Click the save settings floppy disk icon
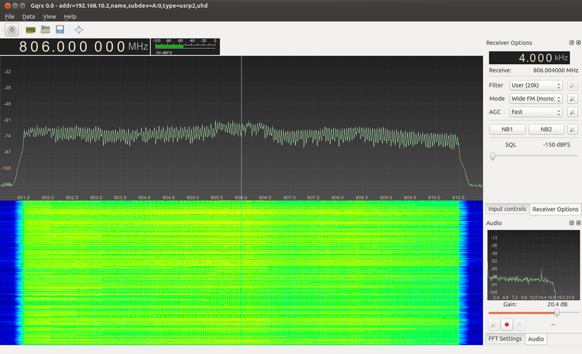Viewport: 582px width, 354px height. pyautogui.click(x=60, y=30)
